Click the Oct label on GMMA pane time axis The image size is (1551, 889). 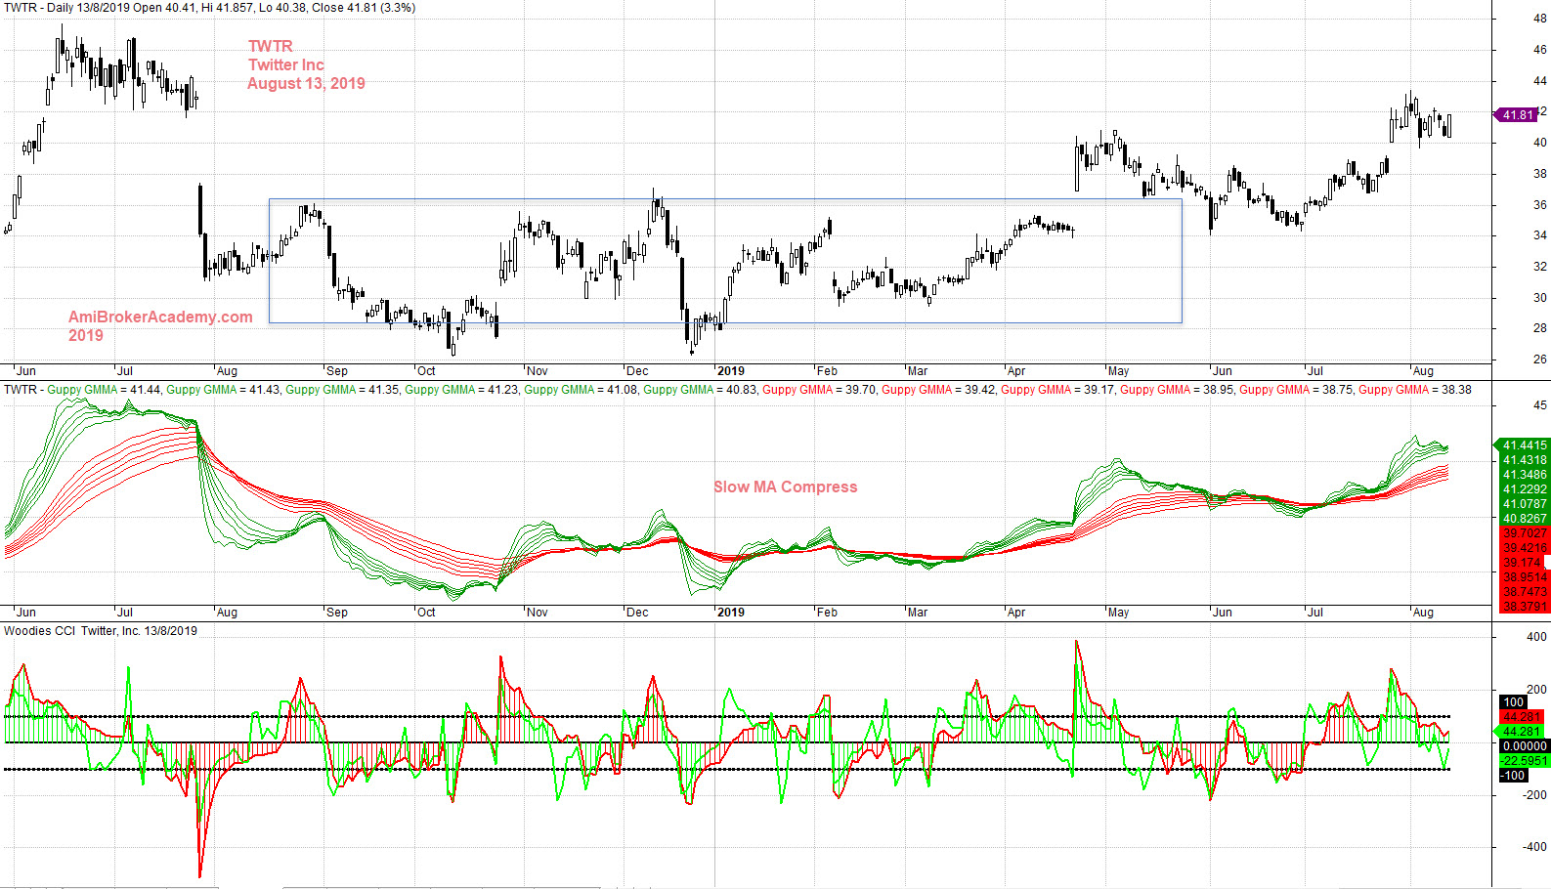point(426,613)
